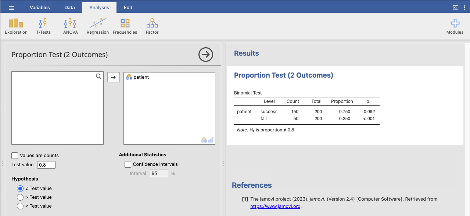This screenshot has width=470, height=216.
Task: Switch to the Data tab
Action: tap(69, 7)
